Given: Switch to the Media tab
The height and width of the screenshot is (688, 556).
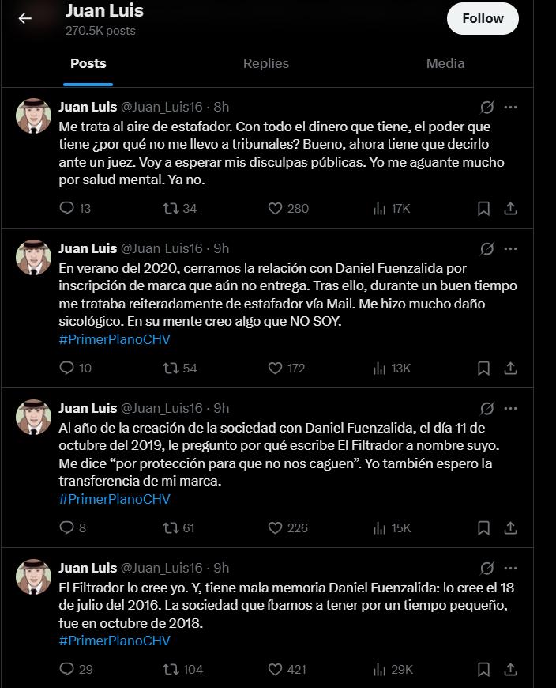Looking at the screenshot, I should click(445, 63).
